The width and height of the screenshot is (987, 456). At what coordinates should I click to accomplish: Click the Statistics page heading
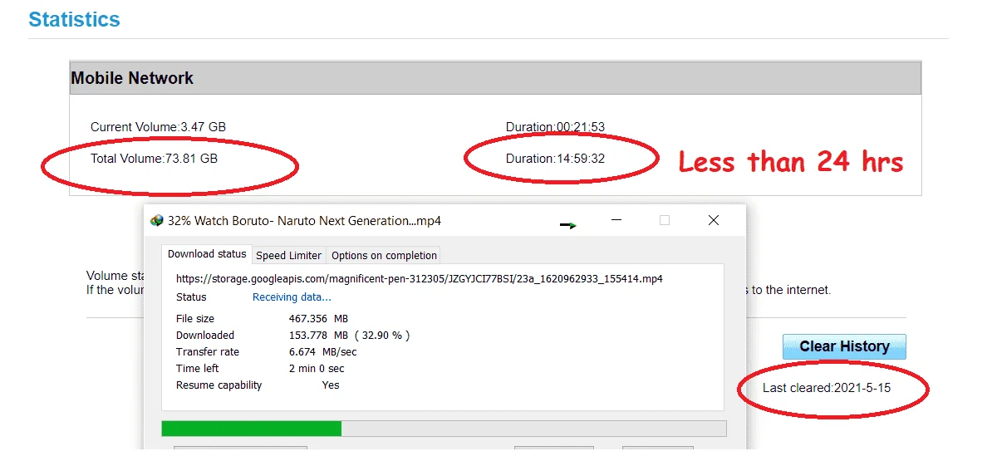point(74,19)
